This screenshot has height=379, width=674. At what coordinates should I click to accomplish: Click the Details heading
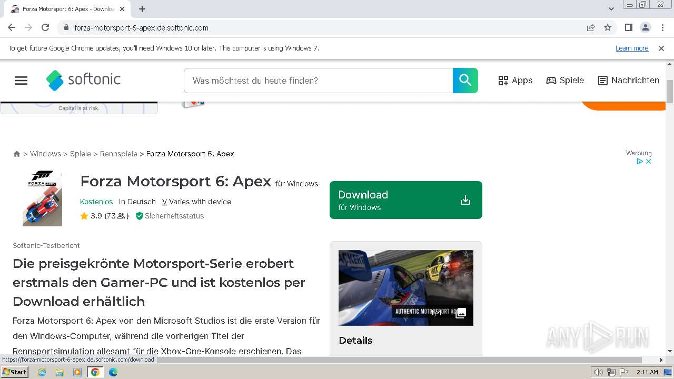pyautogui.click(x=355, y=341)
